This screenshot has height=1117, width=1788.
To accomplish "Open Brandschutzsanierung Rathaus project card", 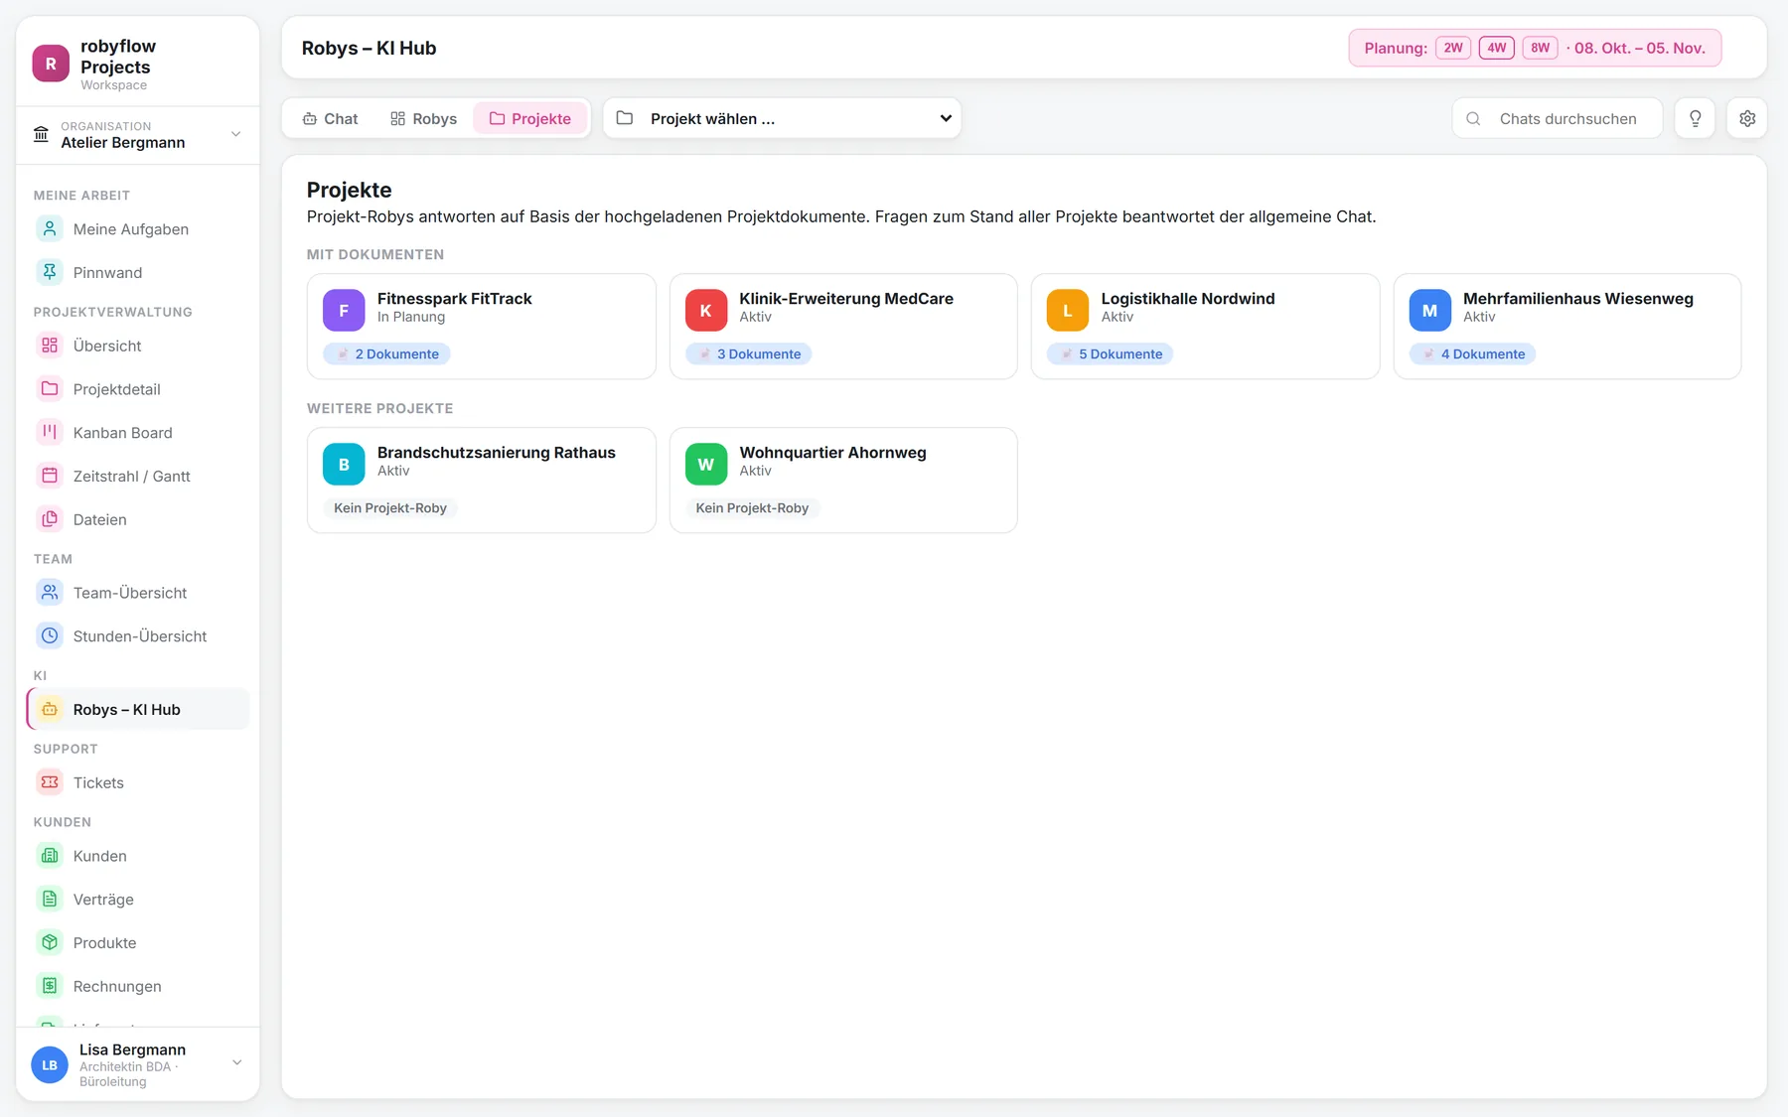I will pyautogui.click(x=482, y=481).
